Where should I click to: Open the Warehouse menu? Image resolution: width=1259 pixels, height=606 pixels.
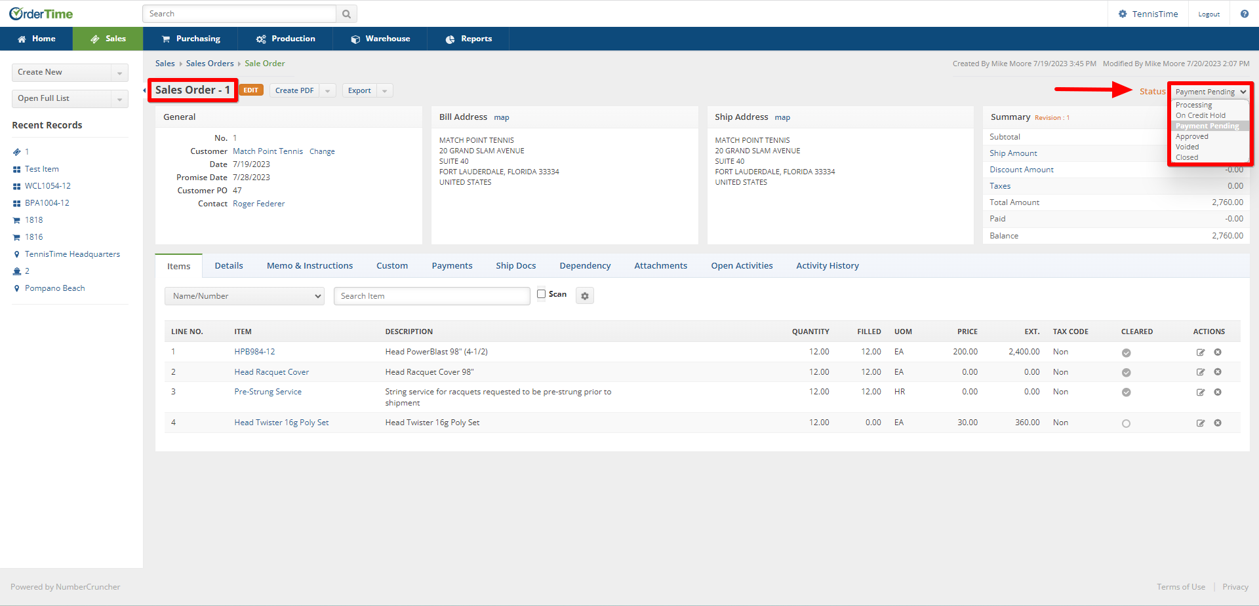pos(380,39)
